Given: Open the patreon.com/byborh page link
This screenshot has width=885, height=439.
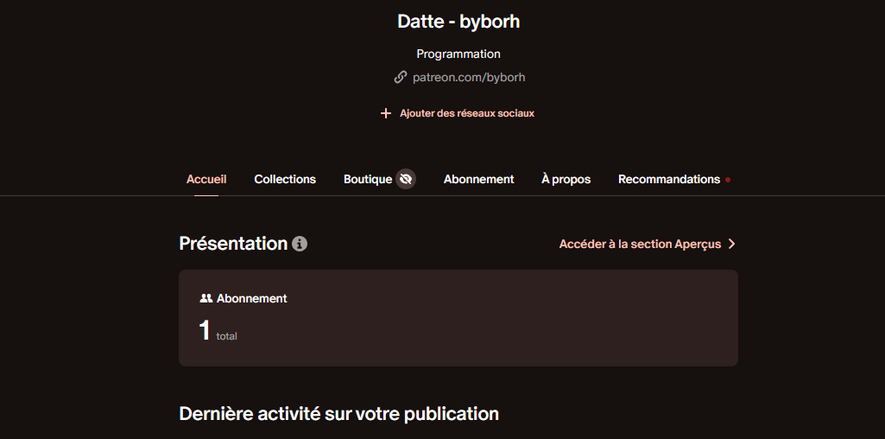Looking at the screenshot, I should click(x=468, y=77).
